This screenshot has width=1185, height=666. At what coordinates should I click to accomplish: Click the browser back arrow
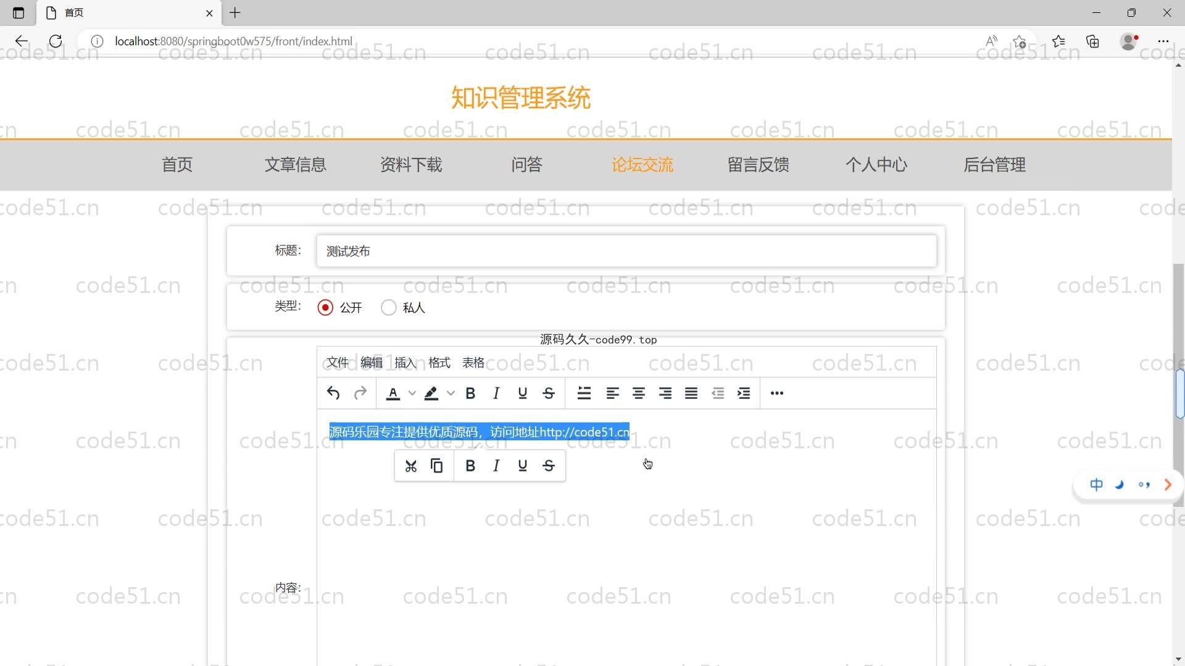22,41
